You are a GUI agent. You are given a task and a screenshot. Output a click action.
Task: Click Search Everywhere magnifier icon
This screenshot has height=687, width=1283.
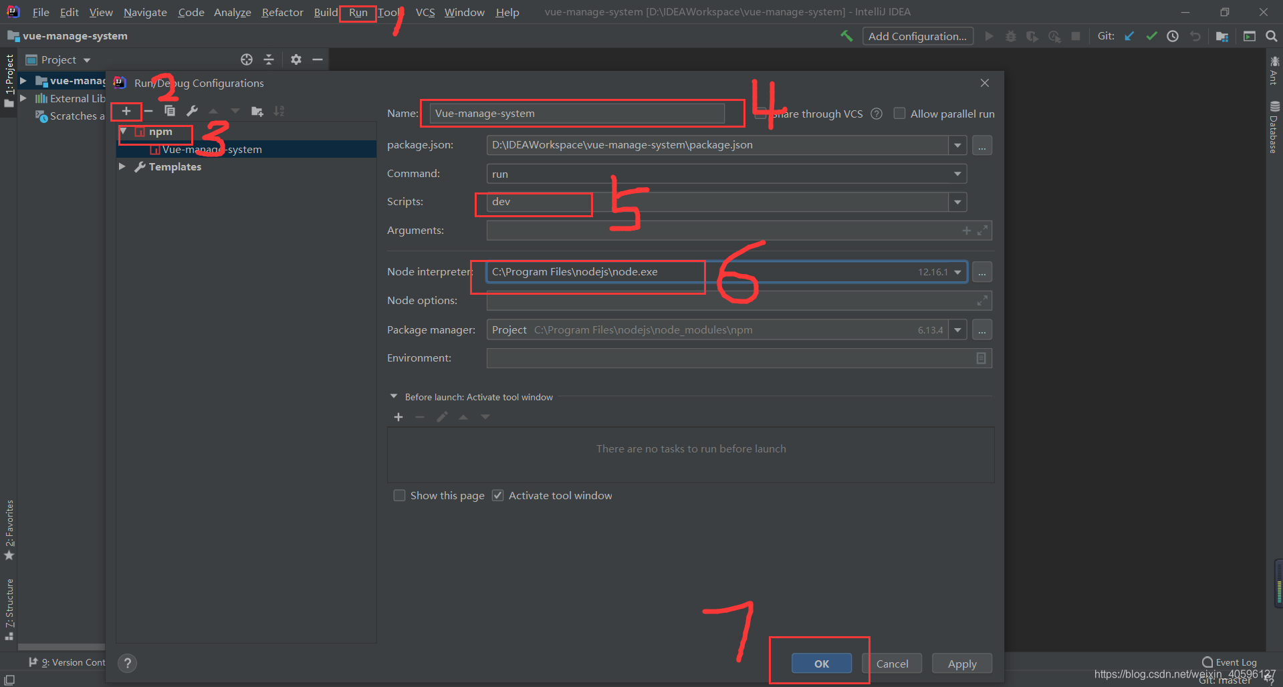(x=1271, y=36)
